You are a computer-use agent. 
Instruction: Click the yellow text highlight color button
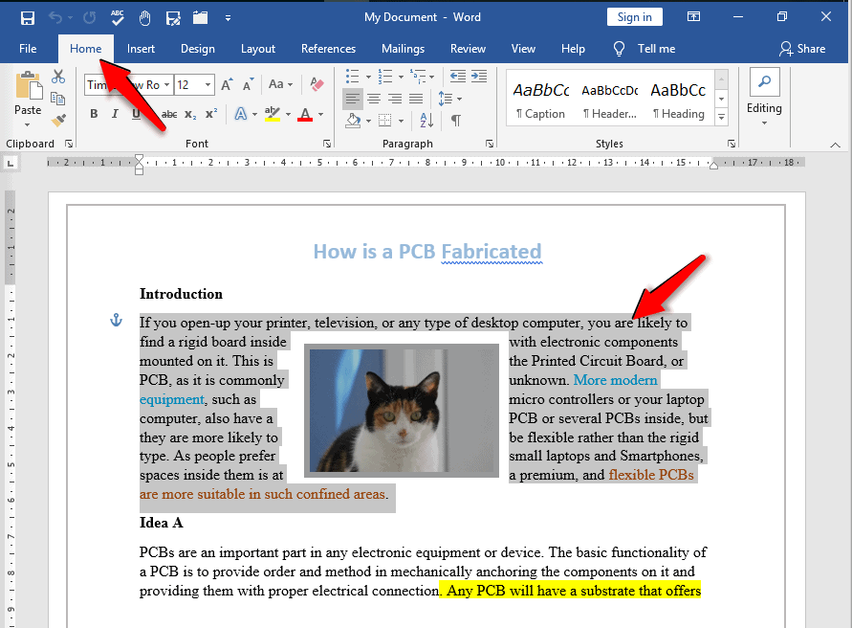(272, 114)
